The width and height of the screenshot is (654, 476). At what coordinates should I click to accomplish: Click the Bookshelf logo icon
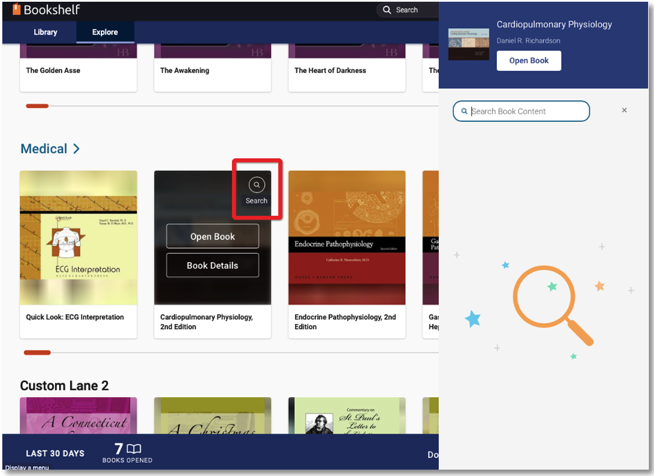16,9
